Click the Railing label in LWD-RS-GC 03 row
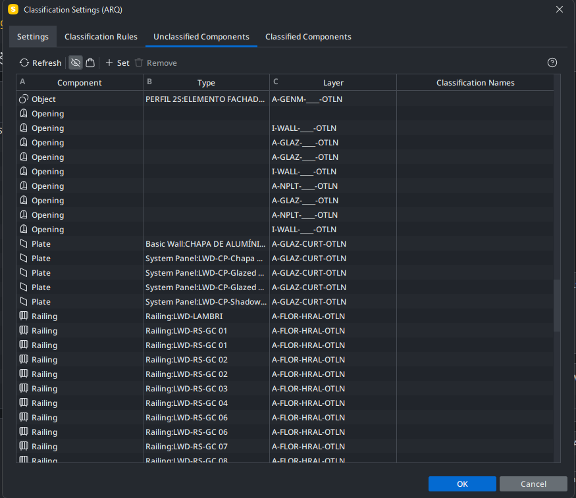 [x=45, y=389]
